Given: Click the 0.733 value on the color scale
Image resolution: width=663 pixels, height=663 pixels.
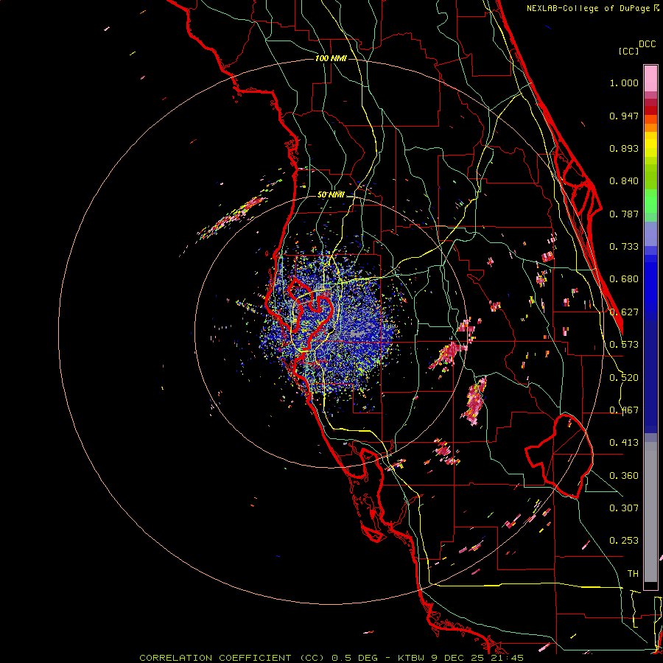Looking at the screenshot, I should pos(624,247).
